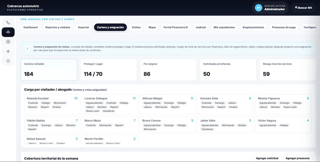Open the phone calls section in sidebar

coord(8,23)
